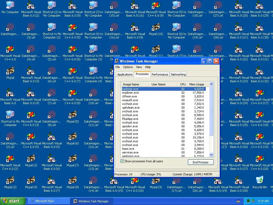Select the DataWagon (14).url shortcut icon

tap(93, 184)
